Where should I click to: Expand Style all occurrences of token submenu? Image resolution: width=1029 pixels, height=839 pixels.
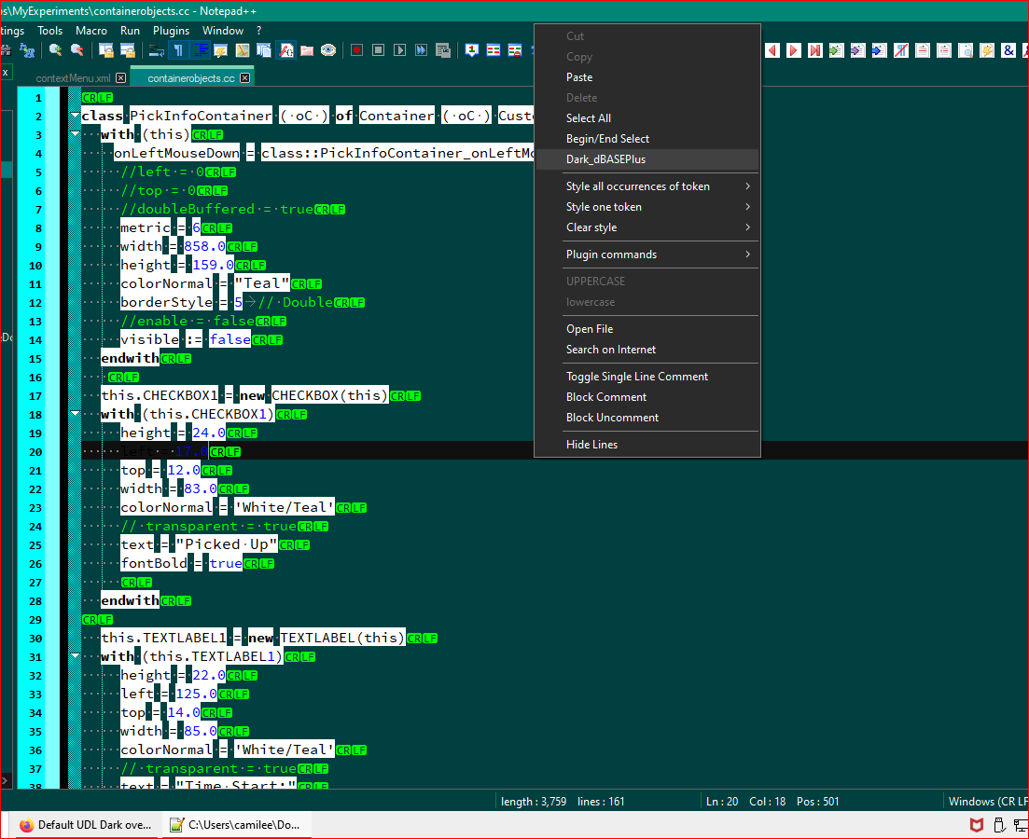point(647,186)
